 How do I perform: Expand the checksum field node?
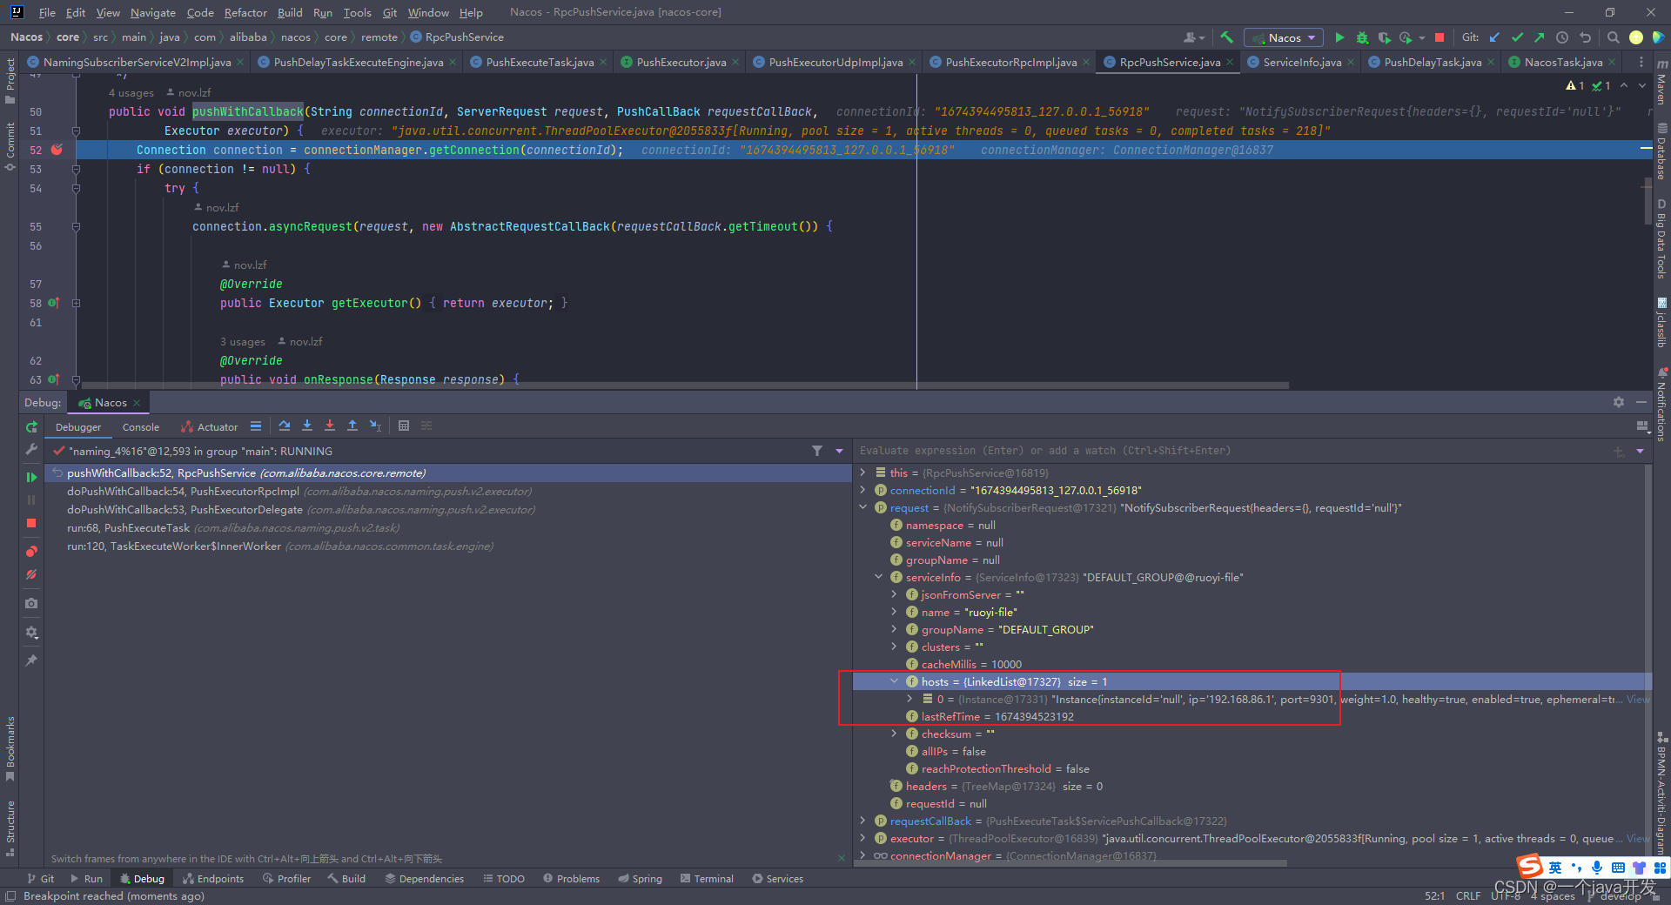point(894,734)
